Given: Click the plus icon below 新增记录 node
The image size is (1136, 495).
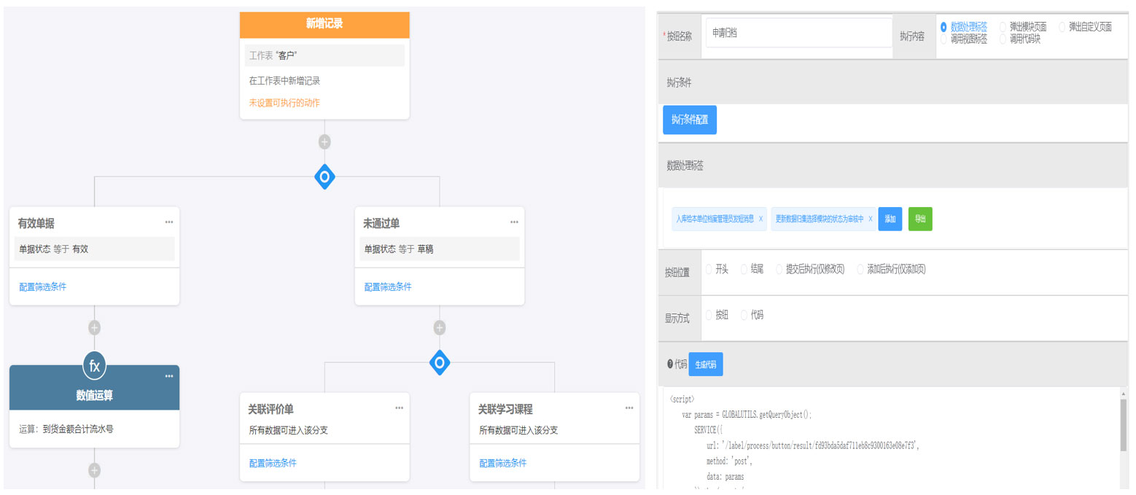Looking at the screenshot, I should (324, 141).
